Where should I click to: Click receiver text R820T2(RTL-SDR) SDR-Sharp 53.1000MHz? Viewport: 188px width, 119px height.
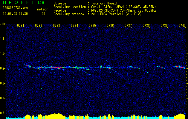pos(123,10)
